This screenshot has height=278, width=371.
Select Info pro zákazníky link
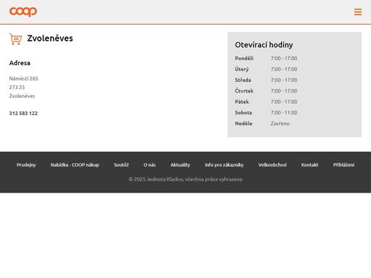pos(224,165)
